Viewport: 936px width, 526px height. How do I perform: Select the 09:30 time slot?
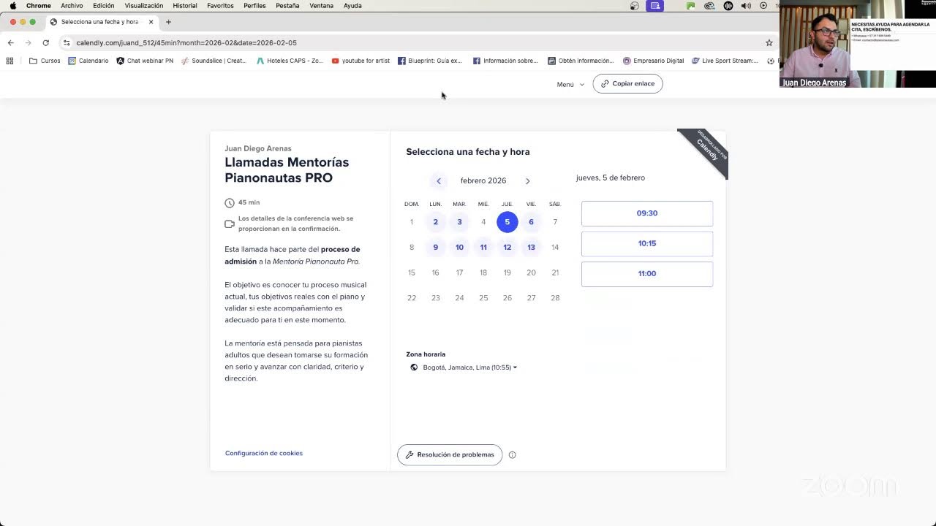(x=647, y=213)
